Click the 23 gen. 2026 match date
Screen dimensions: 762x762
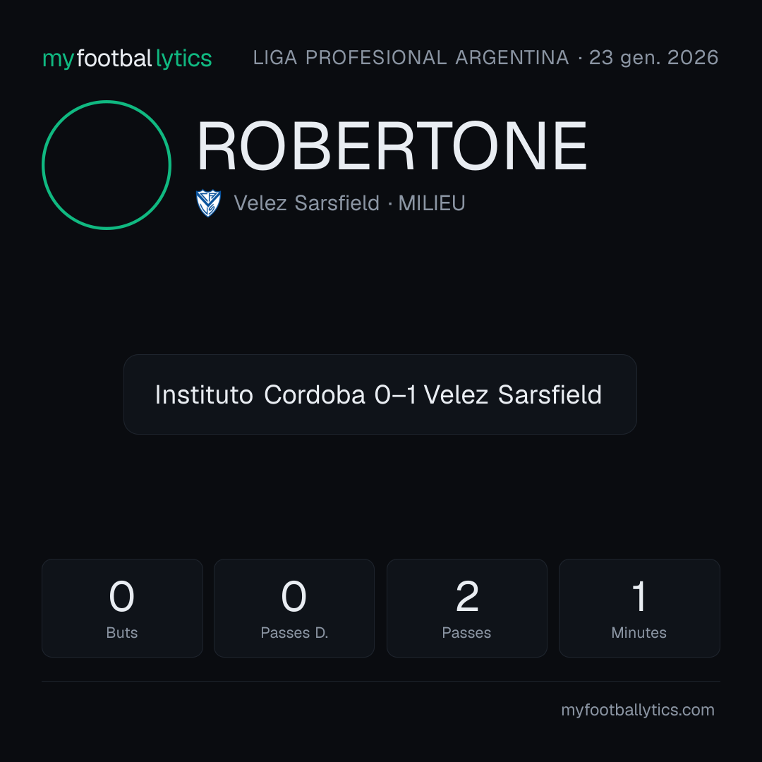653,58
